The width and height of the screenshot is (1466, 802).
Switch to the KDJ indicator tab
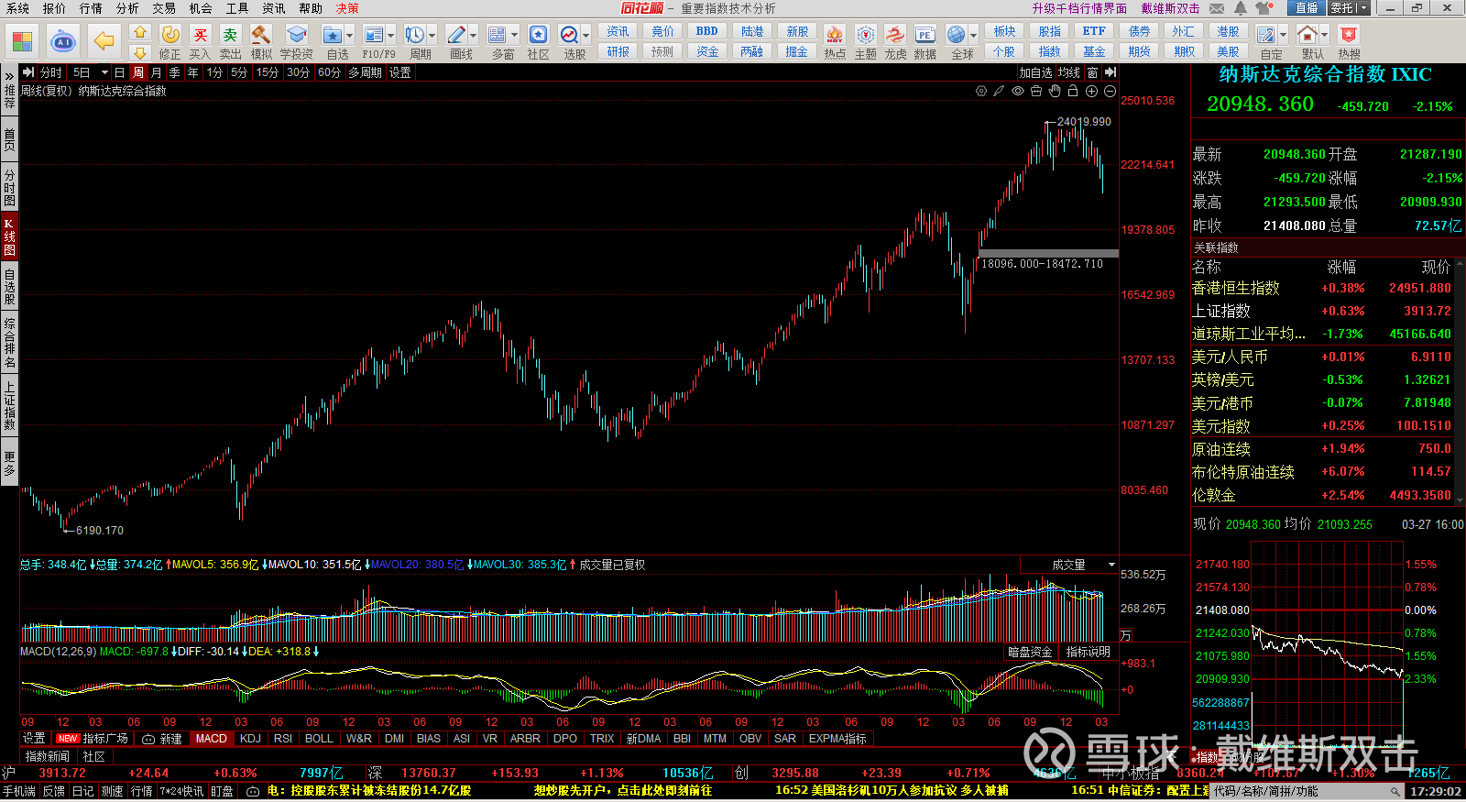(x=250, y=738)
